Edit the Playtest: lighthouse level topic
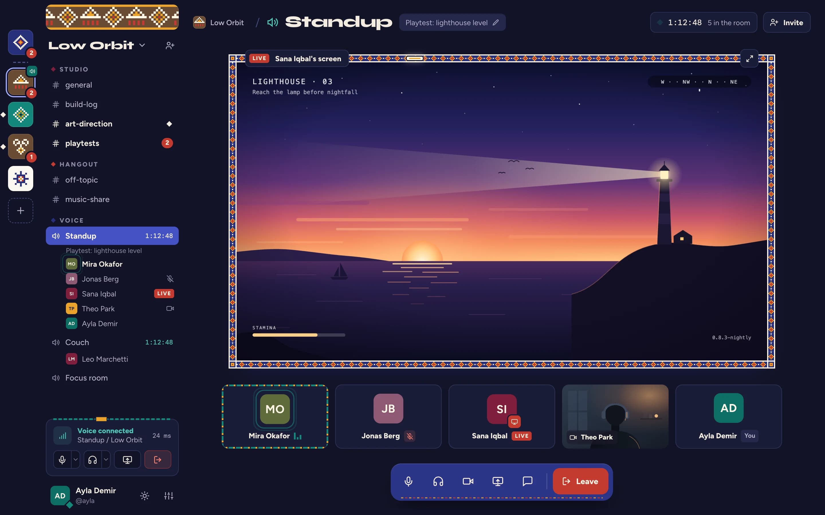 (496, 23)
